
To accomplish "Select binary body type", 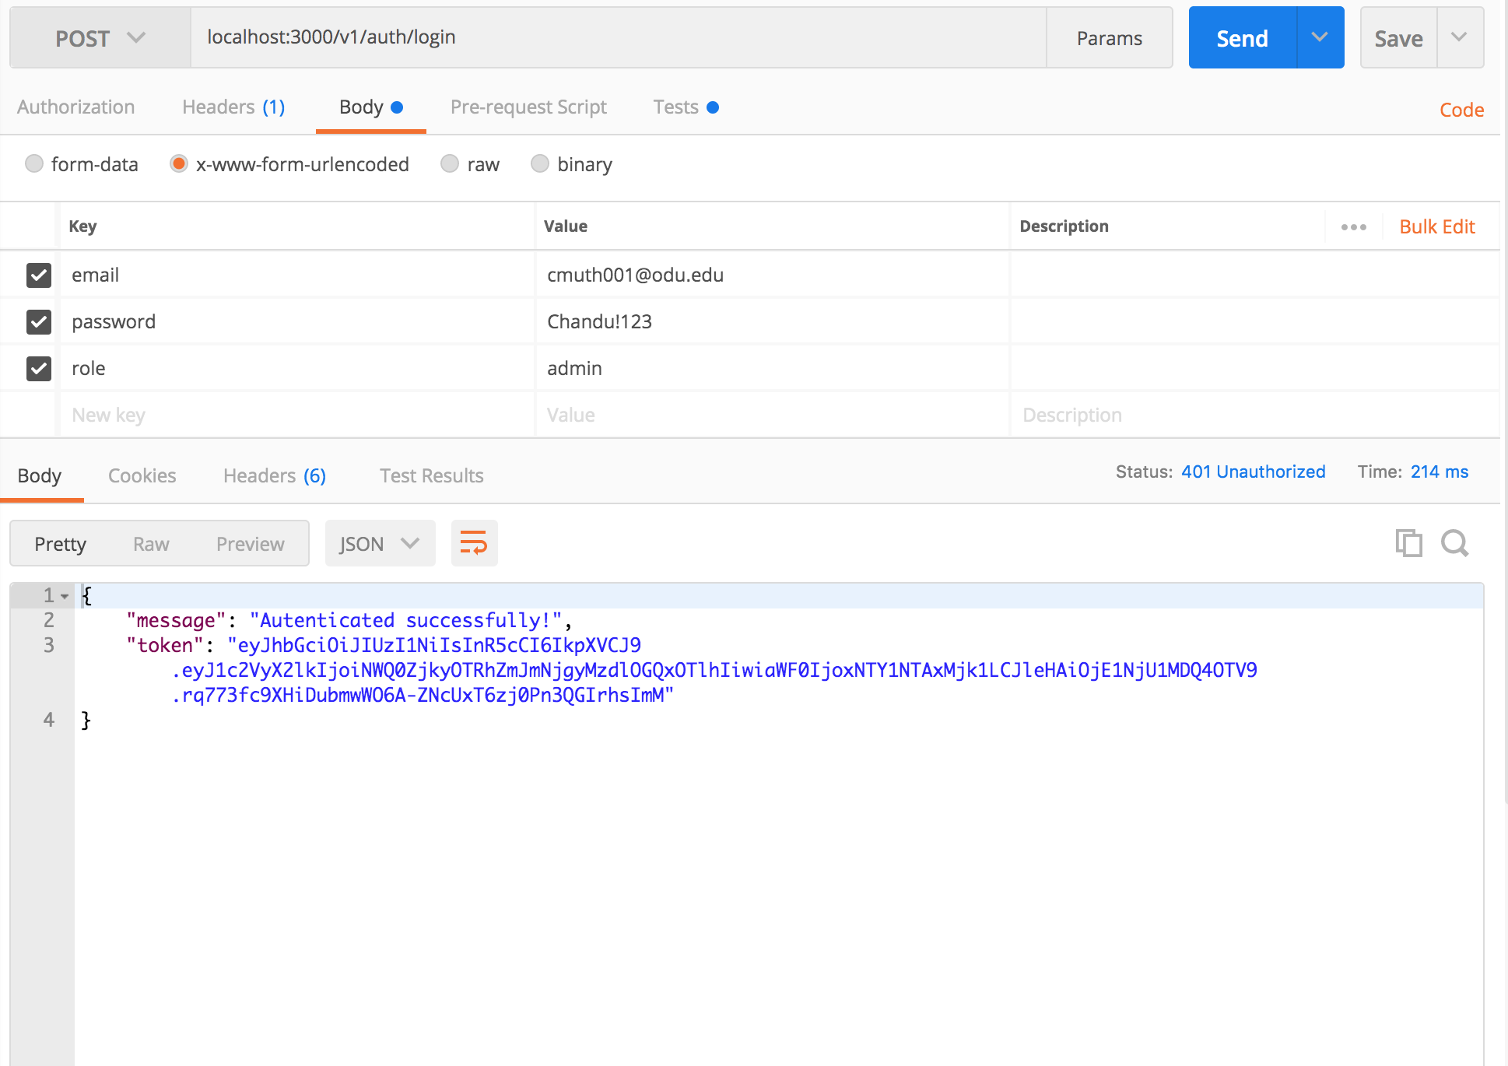I will pyautogui.click(x=540, y=163).
